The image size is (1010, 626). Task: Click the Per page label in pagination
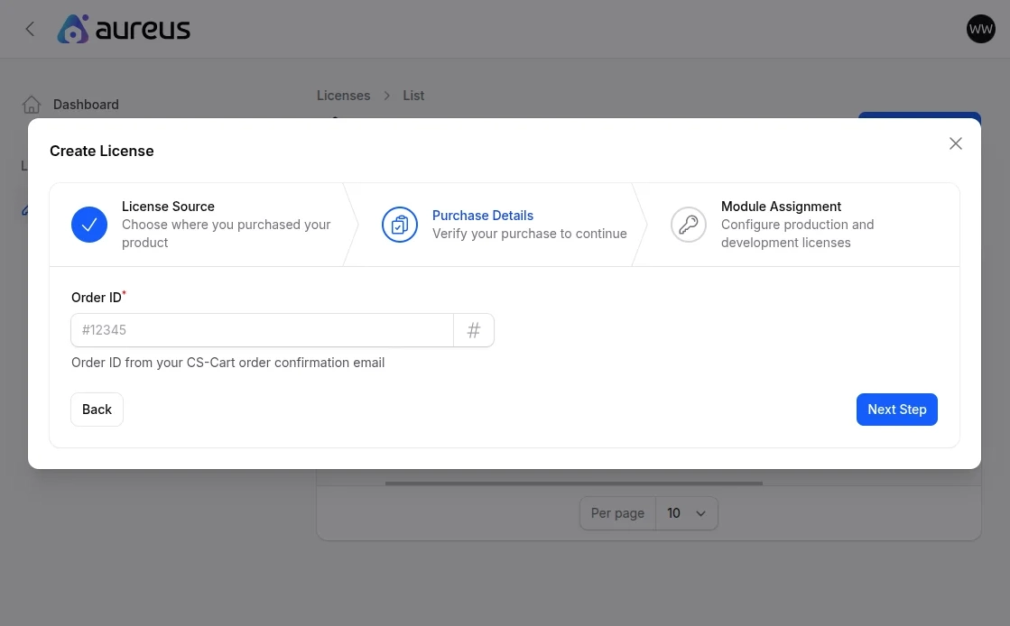(617, 513)
